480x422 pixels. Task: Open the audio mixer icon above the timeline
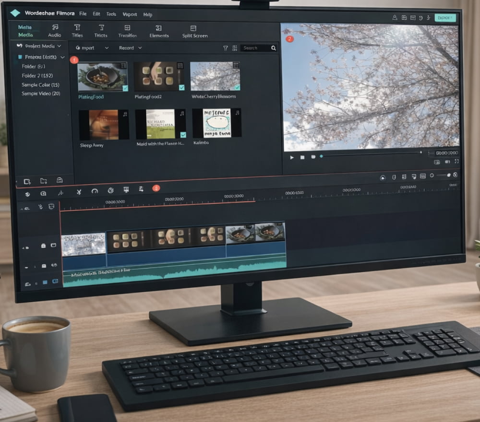click(141, 191)
